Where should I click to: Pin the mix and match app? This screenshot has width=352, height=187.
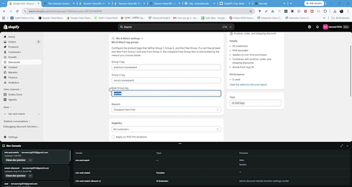(39, 114)
